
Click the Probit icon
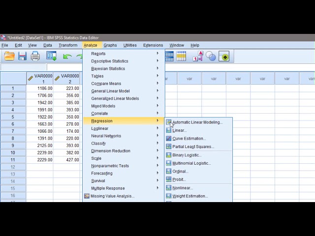[x=168, y=179]
